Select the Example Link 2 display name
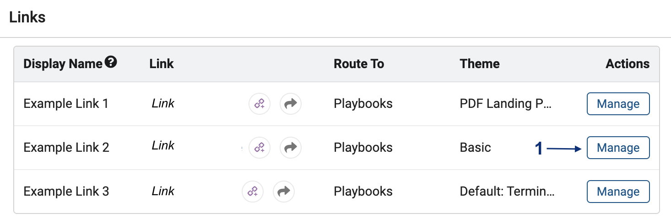 coord(66,148)
